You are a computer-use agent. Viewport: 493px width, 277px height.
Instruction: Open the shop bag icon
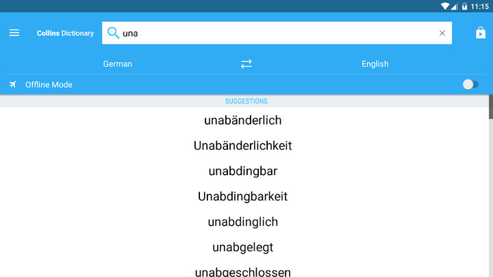click(480, 33)
